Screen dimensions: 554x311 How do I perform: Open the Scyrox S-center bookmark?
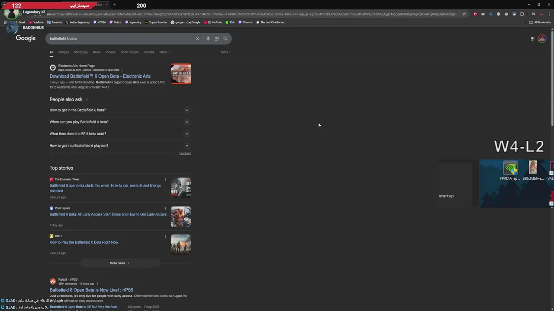(x=156, y=22)
